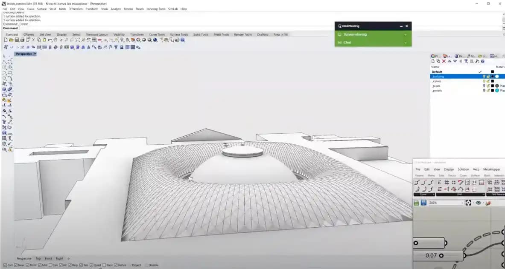Switch to the Mesh Tools toolbar tab
This screenshot has height=269, width=505.
coord(221,34)
